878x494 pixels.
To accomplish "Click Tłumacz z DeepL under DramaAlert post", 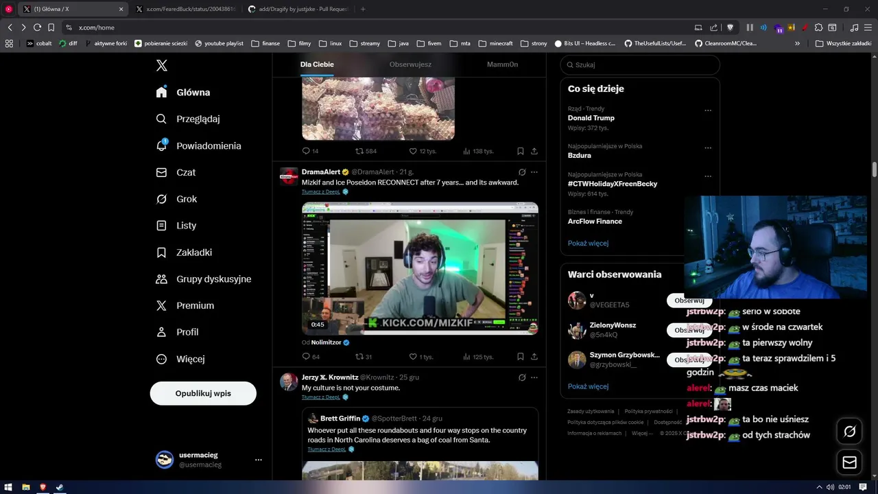I will point(320,192).
